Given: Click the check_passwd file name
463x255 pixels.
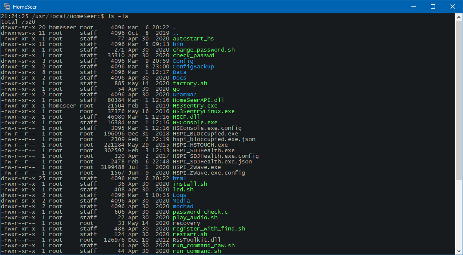Looking at the screenshot, I should click(193, 55).
